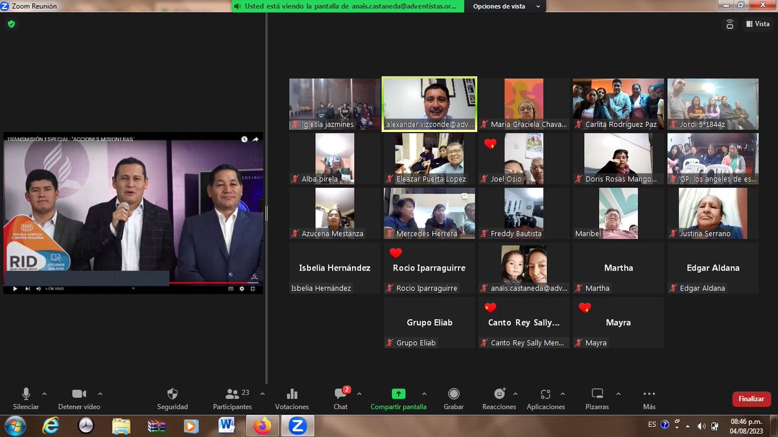Select Isbelia Hernández participant tile
Viewport: 778px width, 437px height.
pyautogui.click(x=335, y=268)
